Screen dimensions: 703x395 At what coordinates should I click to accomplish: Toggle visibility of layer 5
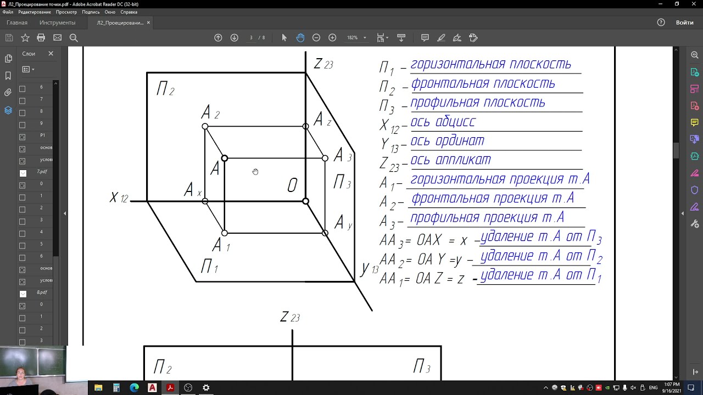23,246
